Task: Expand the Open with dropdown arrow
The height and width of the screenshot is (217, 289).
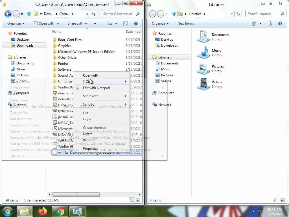Action: pos(58,23)
